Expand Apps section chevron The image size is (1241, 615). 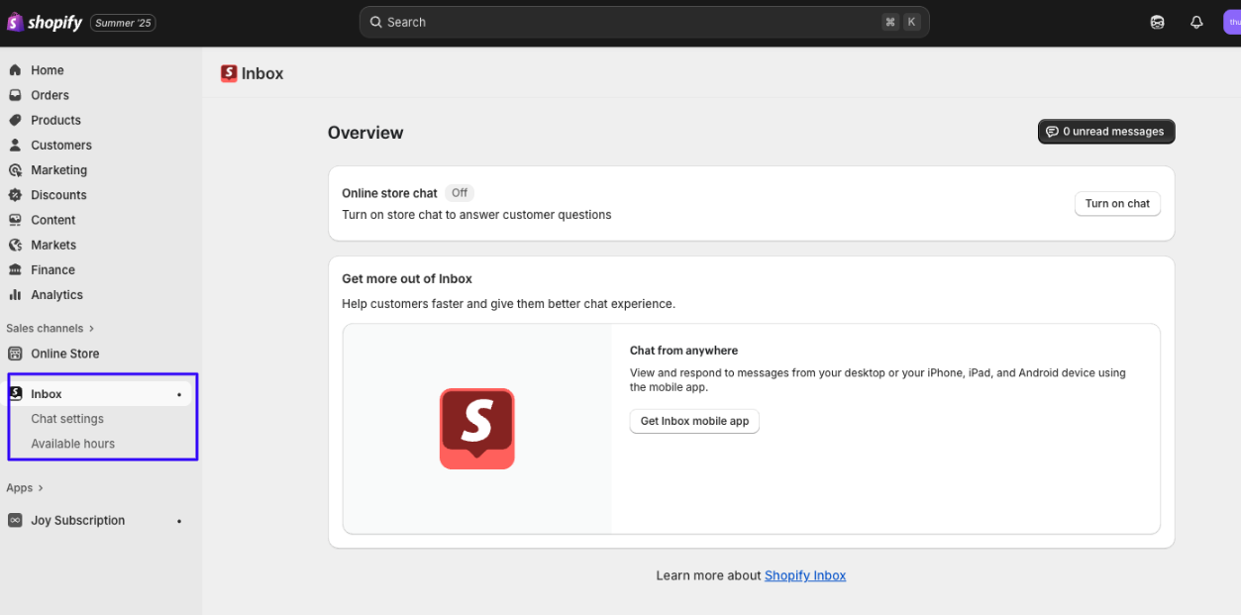pyautogui.click(x=41, y=488)
